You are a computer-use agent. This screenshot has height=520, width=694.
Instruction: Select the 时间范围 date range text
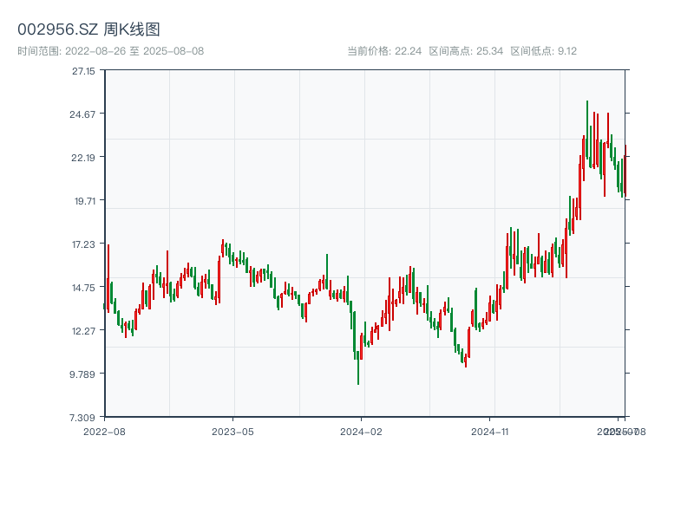[110, 51]
